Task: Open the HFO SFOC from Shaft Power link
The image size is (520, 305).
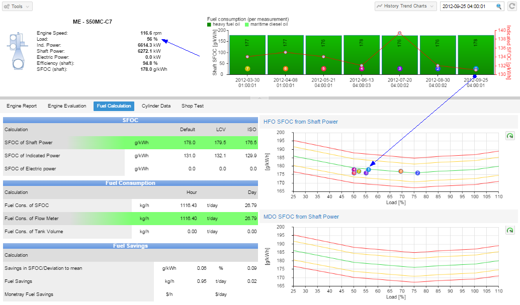Action: click(x=301, y=122)
